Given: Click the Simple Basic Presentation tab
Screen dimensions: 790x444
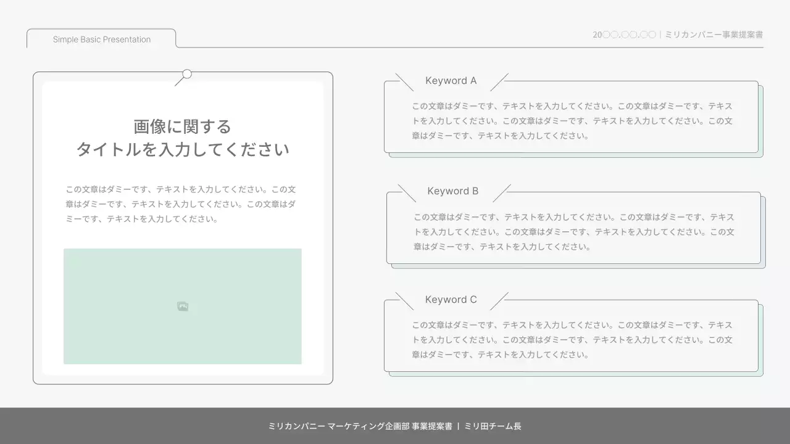Looking at the screenshot, I should tap(101, 39).
